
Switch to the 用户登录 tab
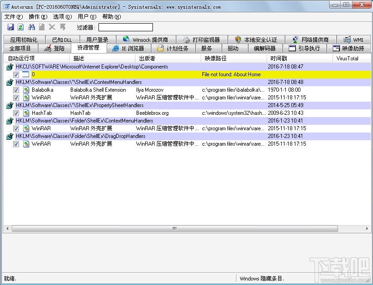point(97,39)
